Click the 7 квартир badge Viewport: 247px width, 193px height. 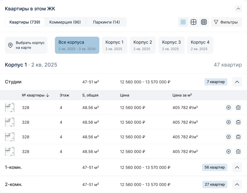[x=216, y=82]
